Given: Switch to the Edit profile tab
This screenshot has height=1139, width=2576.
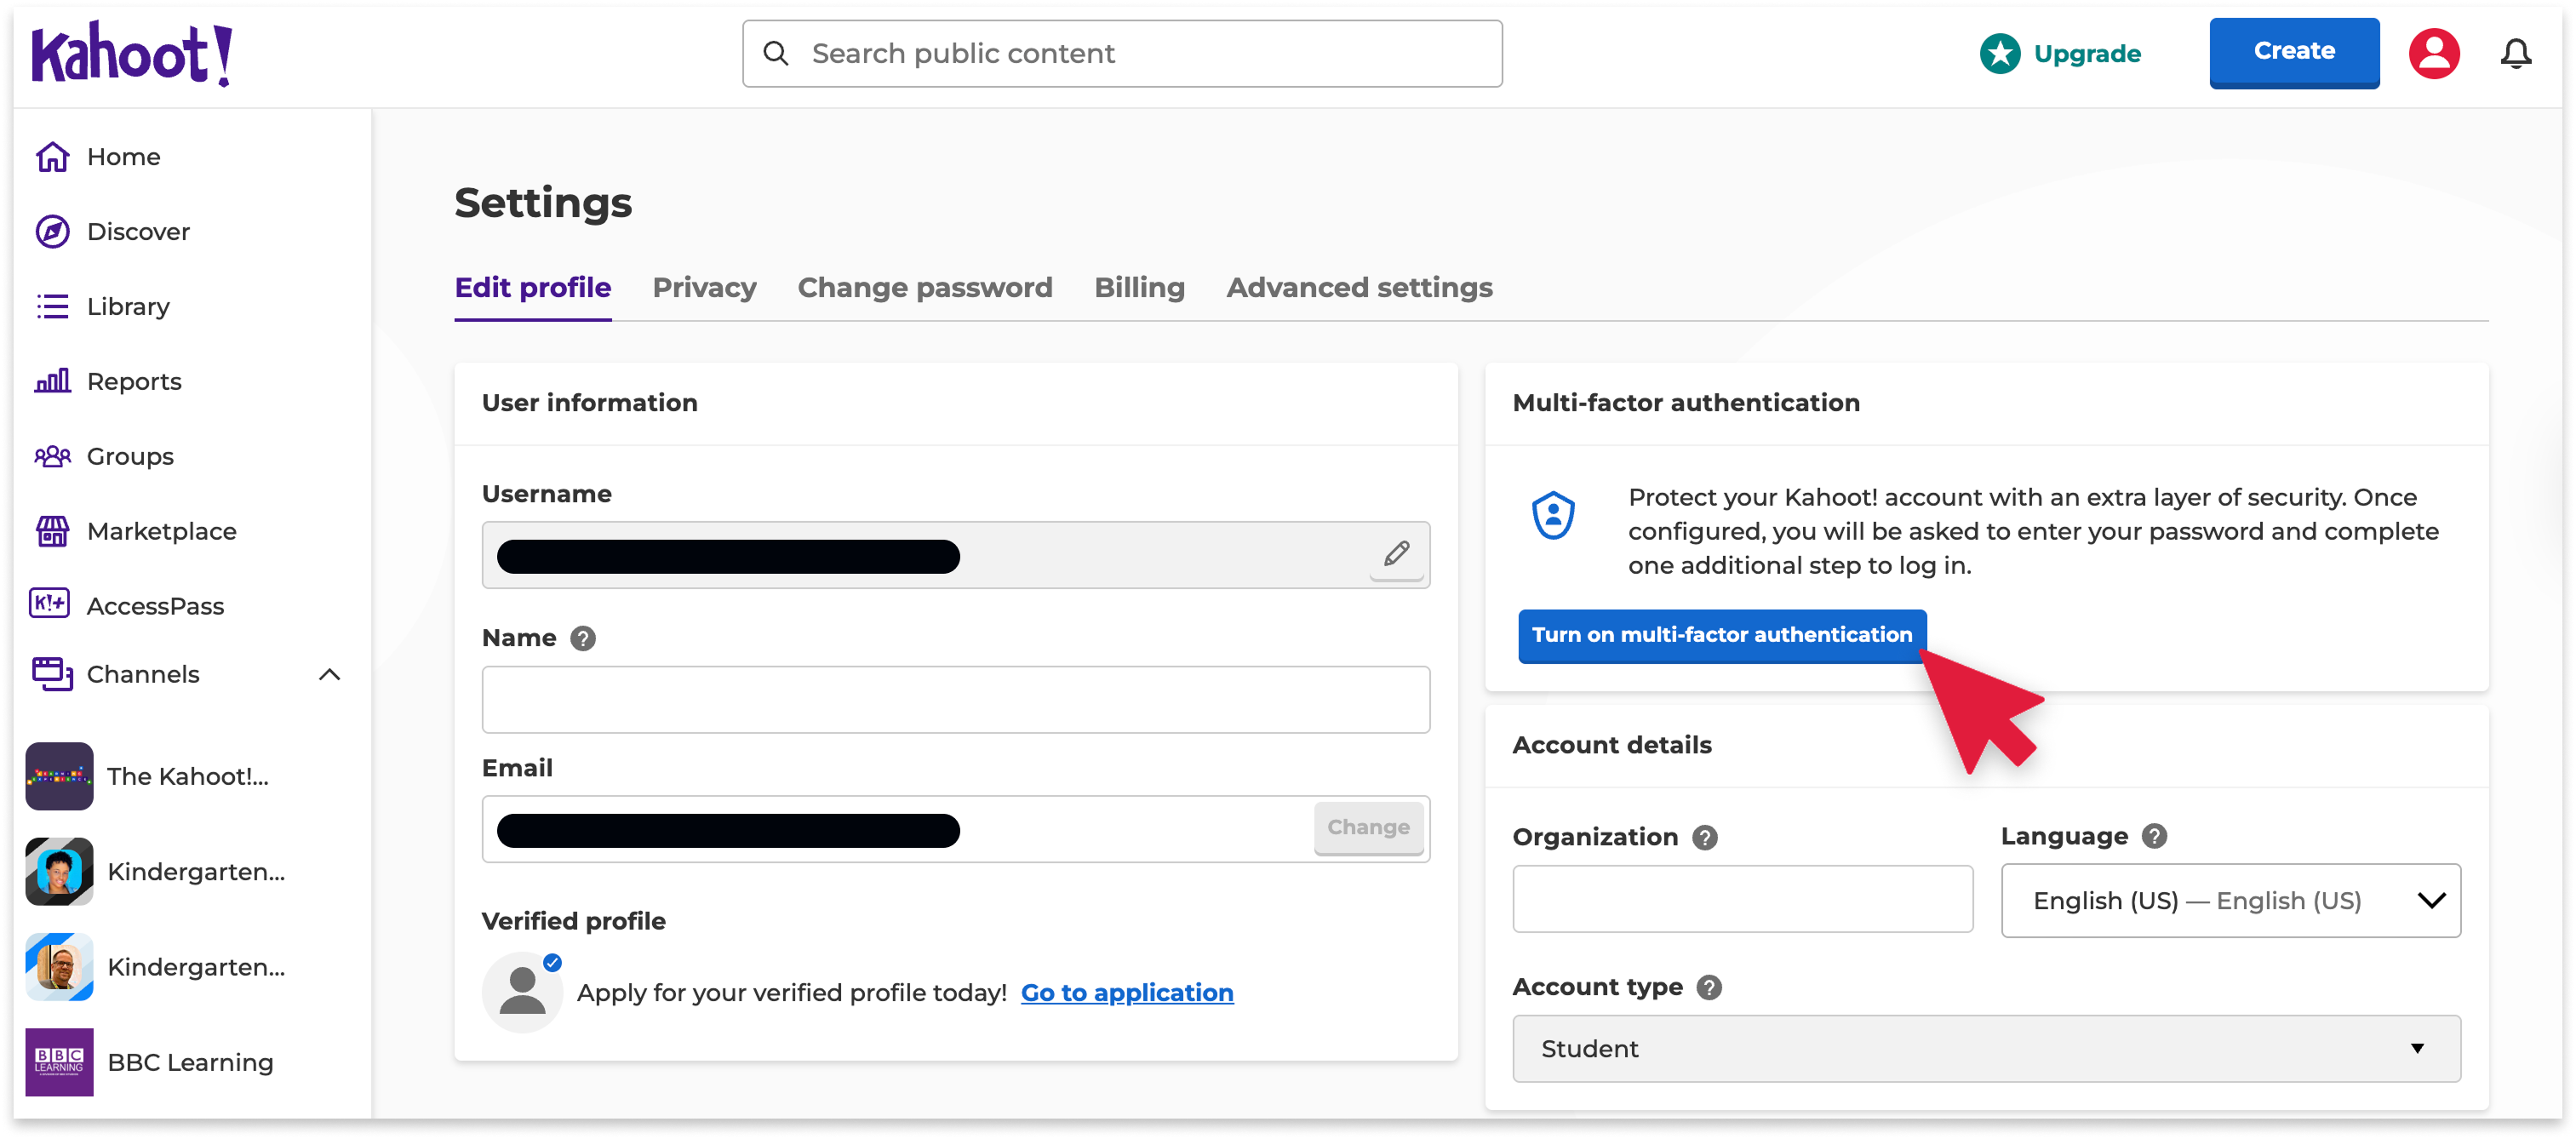Looking at the screenshot, I should click(532, 288).
